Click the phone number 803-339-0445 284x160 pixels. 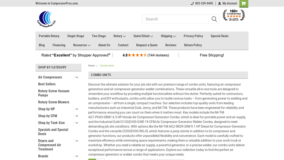point(204,4)
